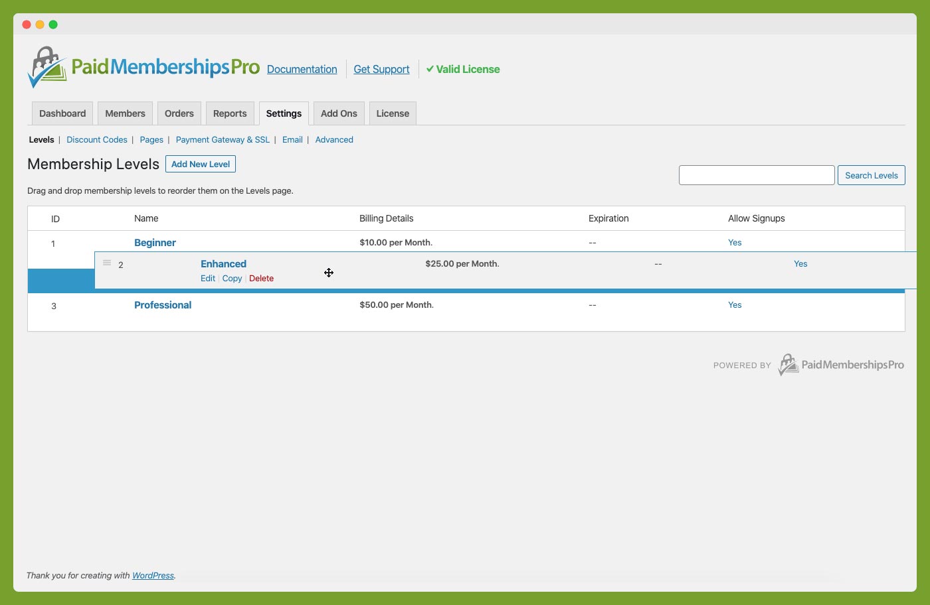Click the Get Support link
Viewport: 930px width, 605px height.
point(381,69)
